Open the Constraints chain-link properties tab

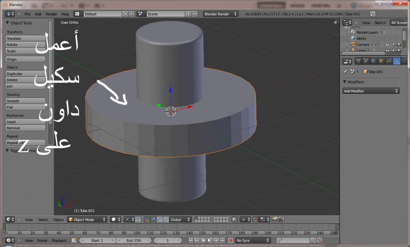(x=389, y=61)
